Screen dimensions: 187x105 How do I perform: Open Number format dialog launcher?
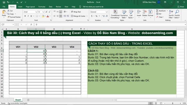pos(108,20)
